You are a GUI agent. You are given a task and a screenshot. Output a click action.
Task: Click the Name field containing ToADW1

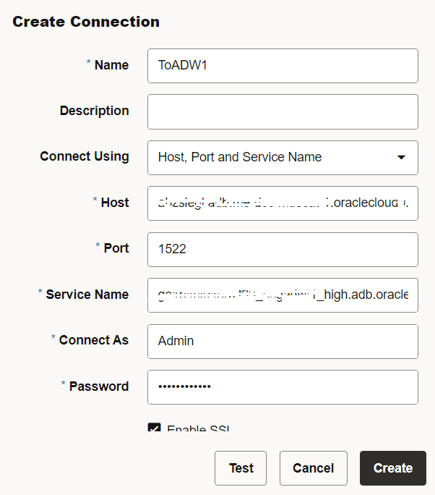(282, 66)
